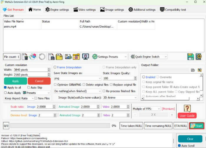Screen dimensions: 206x148
Task: Click the eraser clear list icon
Action: coord(33,57)
